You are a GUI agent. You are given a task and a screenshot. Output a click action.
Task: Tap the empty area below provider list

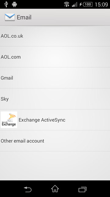click(x=55, y=166)
